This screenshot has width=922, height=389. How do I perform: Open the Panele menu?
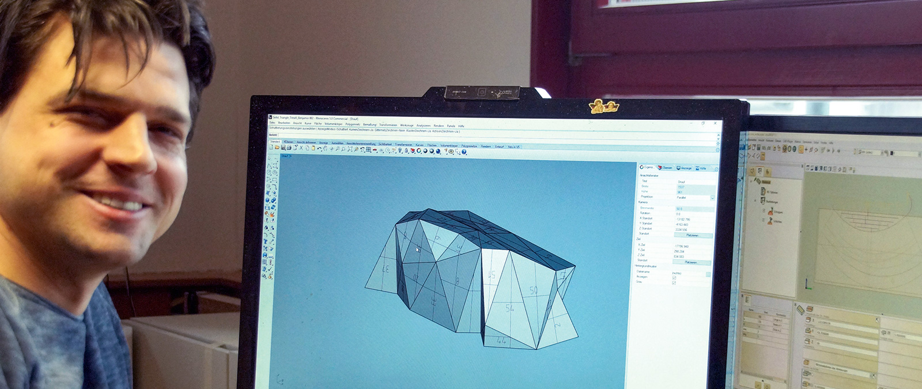(451, 126)
